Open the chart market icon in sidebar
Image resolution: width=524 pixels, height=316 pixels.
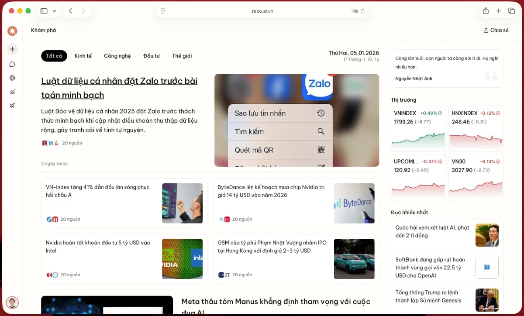click(x=12, y=92)
